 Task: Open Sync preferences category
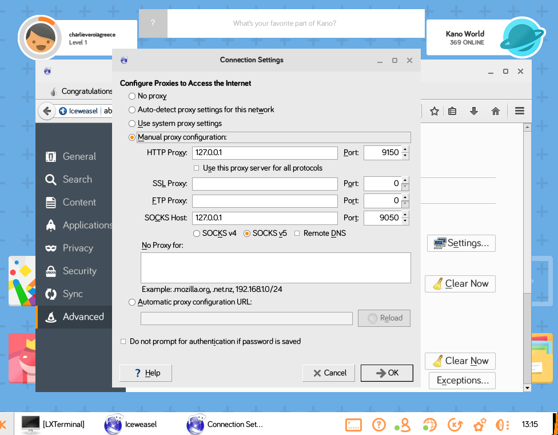pos(74,294)
